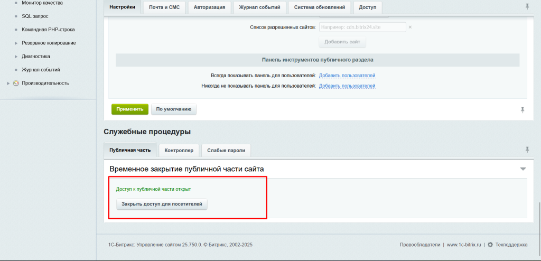
Task: Switch to Авторизация tab
Action: (x=209, y=7)
